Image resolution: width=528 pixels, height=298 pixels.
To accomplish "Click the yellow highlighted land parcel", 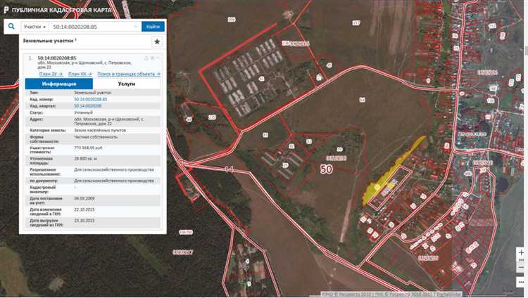I will [391, 169].
